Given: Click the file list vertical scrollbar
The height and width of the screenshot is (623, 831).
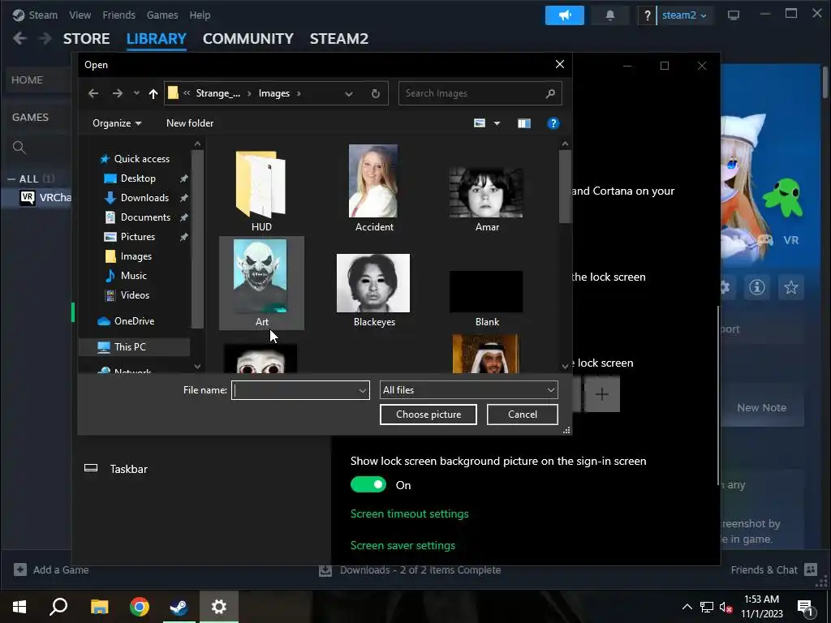Looking at the screenshot, I should (565, 187).
